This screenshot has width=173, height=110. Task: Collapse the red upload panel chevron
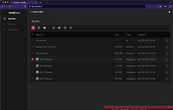click(171, 107)
